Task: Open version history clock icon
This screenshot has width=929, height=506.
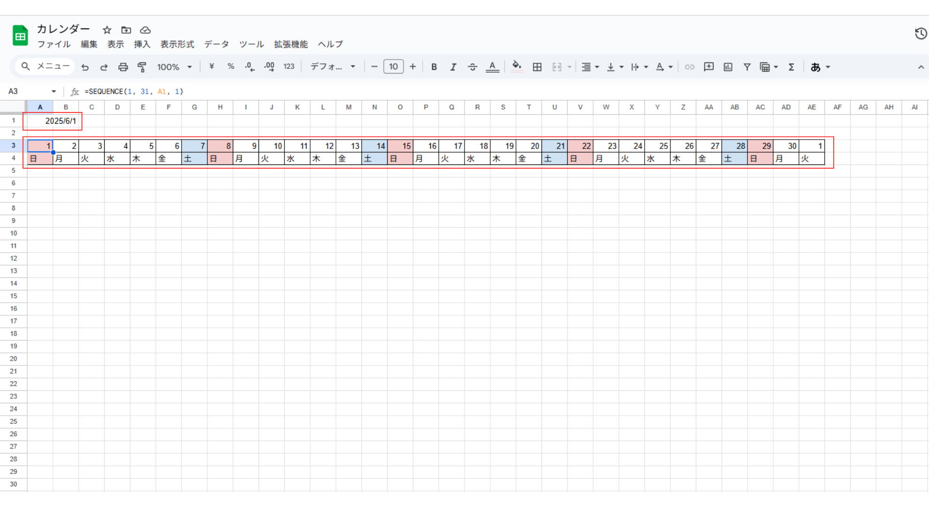Action: click(921, 34)
